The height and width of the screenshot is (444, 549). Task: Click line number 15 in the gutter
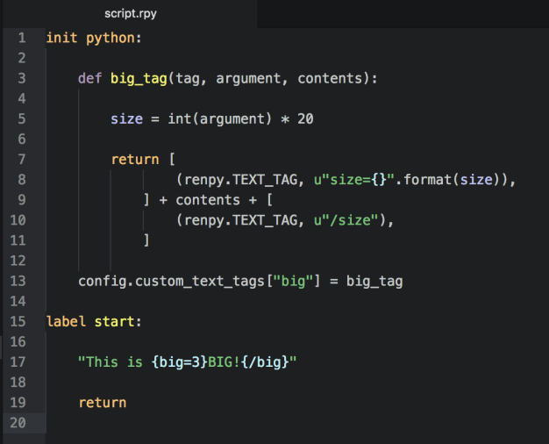[x=18, y=321]
